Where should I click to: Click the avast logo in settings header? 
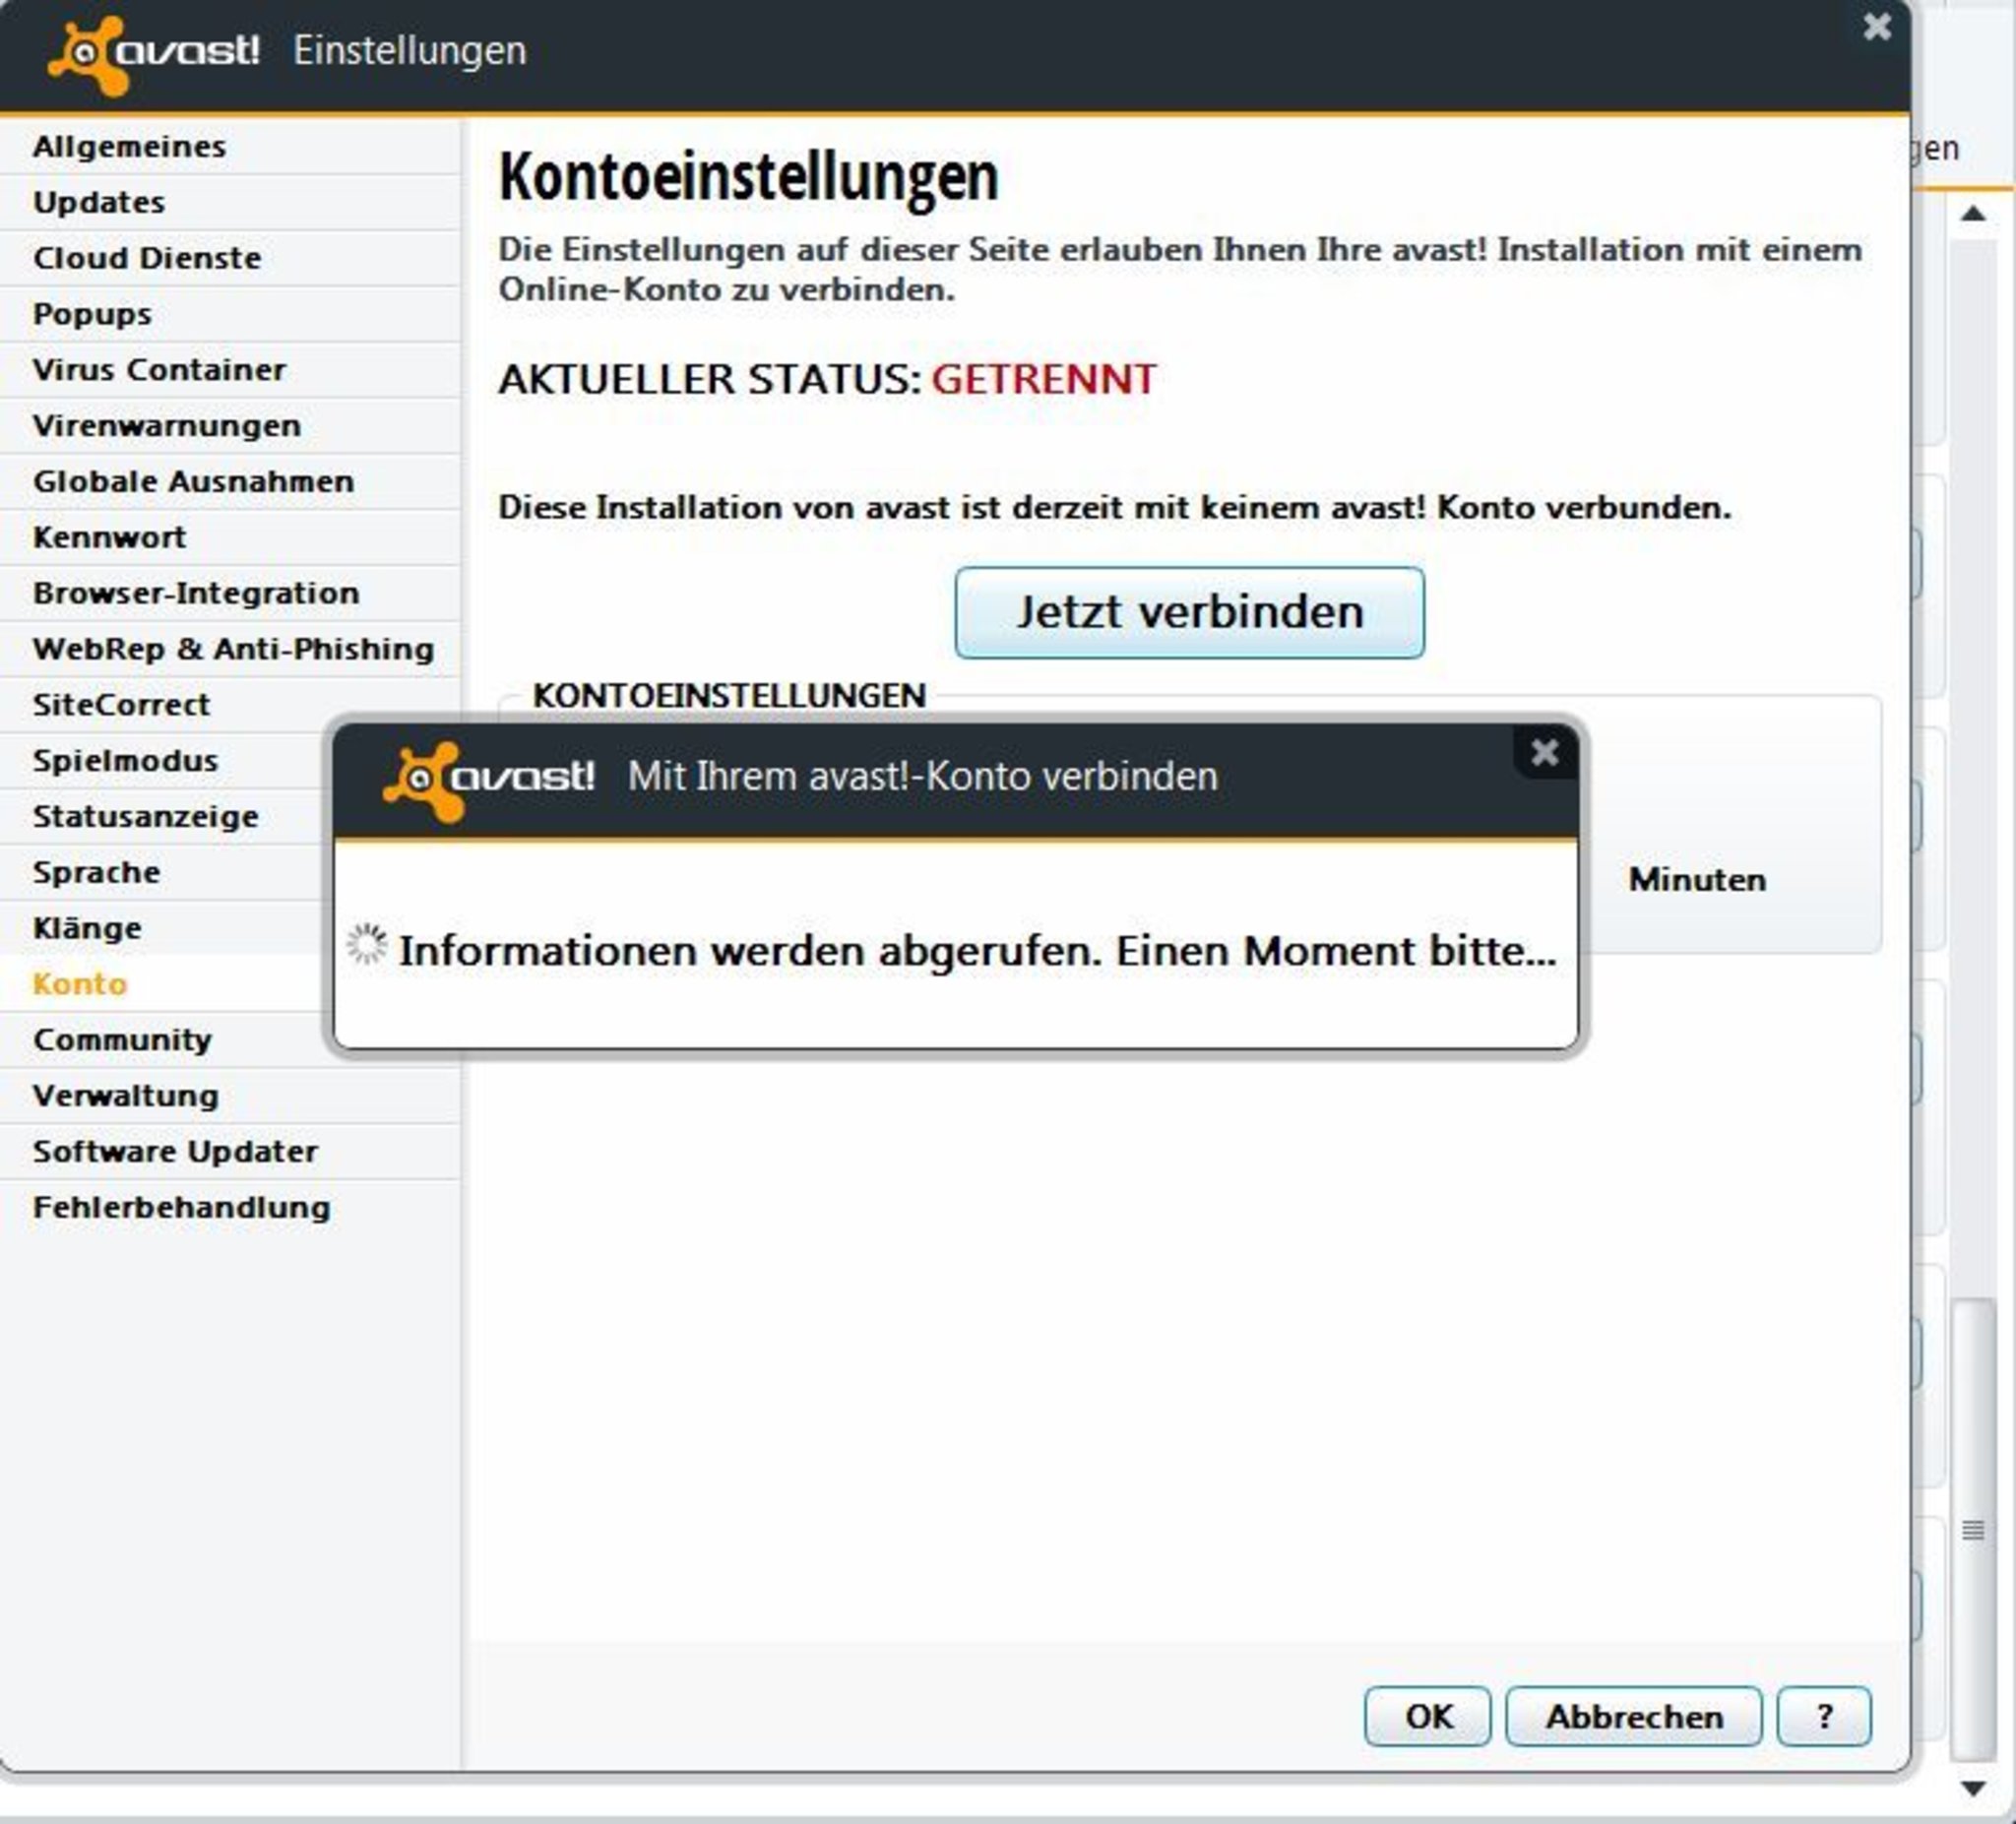[x=155, y=52]
